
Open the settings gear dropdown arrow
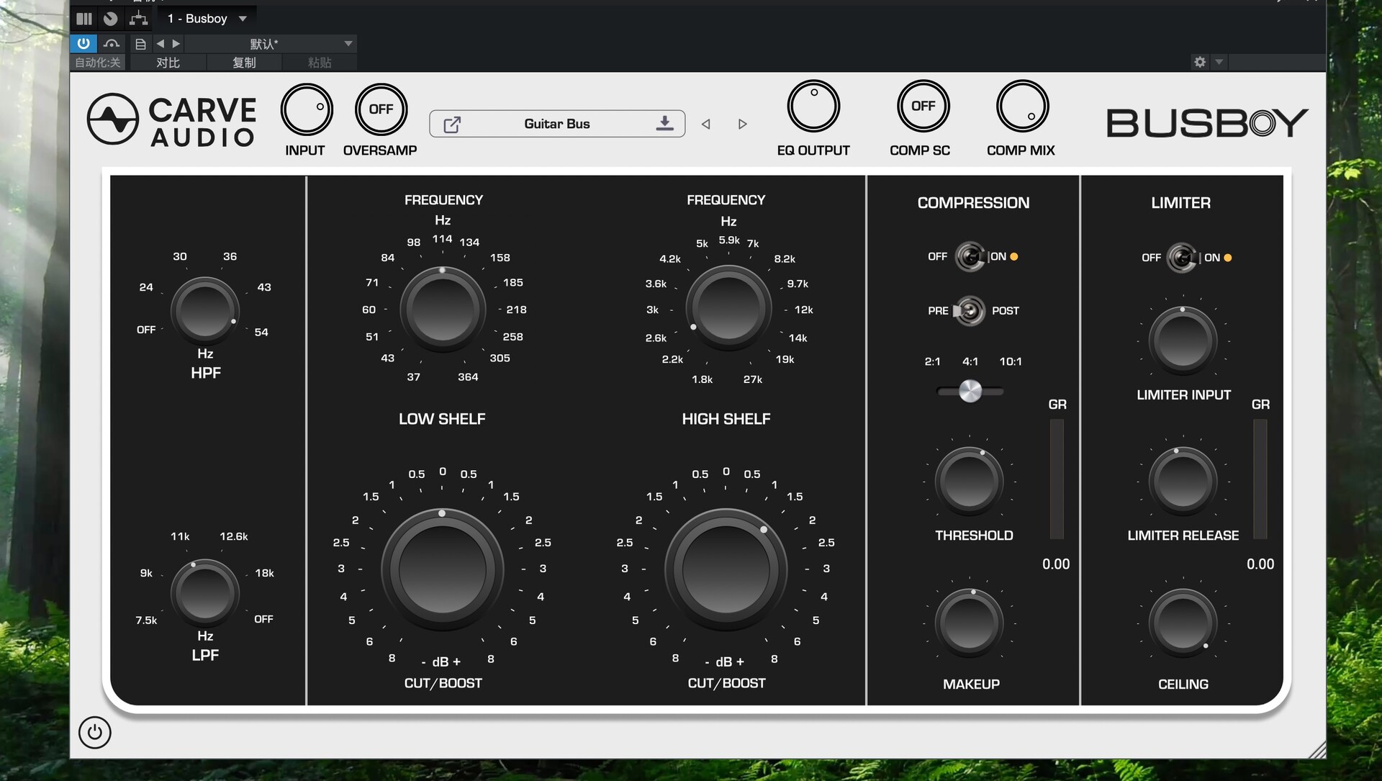1219,62
